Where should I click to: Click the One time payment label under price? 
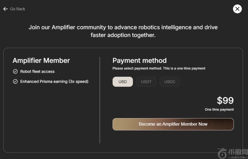coord(219,110)
